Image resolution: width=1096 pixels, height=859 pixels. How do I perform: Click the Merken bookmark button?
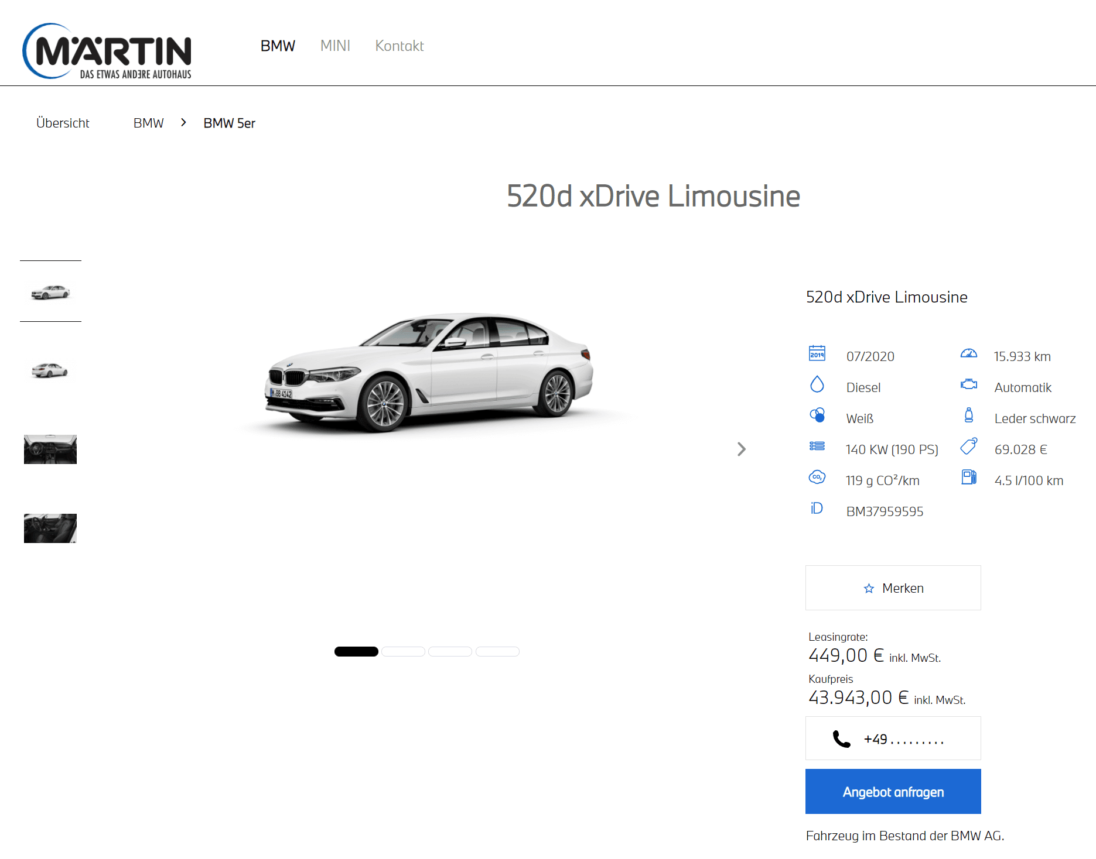(893, 588)
